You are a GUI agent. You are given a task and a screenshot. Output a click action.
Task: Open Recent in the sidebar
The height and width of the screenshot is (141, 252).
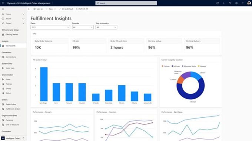9,19
